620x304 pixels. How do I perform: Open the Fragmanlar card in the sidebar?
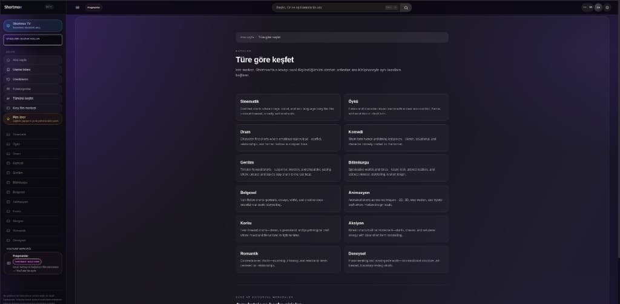33,263
